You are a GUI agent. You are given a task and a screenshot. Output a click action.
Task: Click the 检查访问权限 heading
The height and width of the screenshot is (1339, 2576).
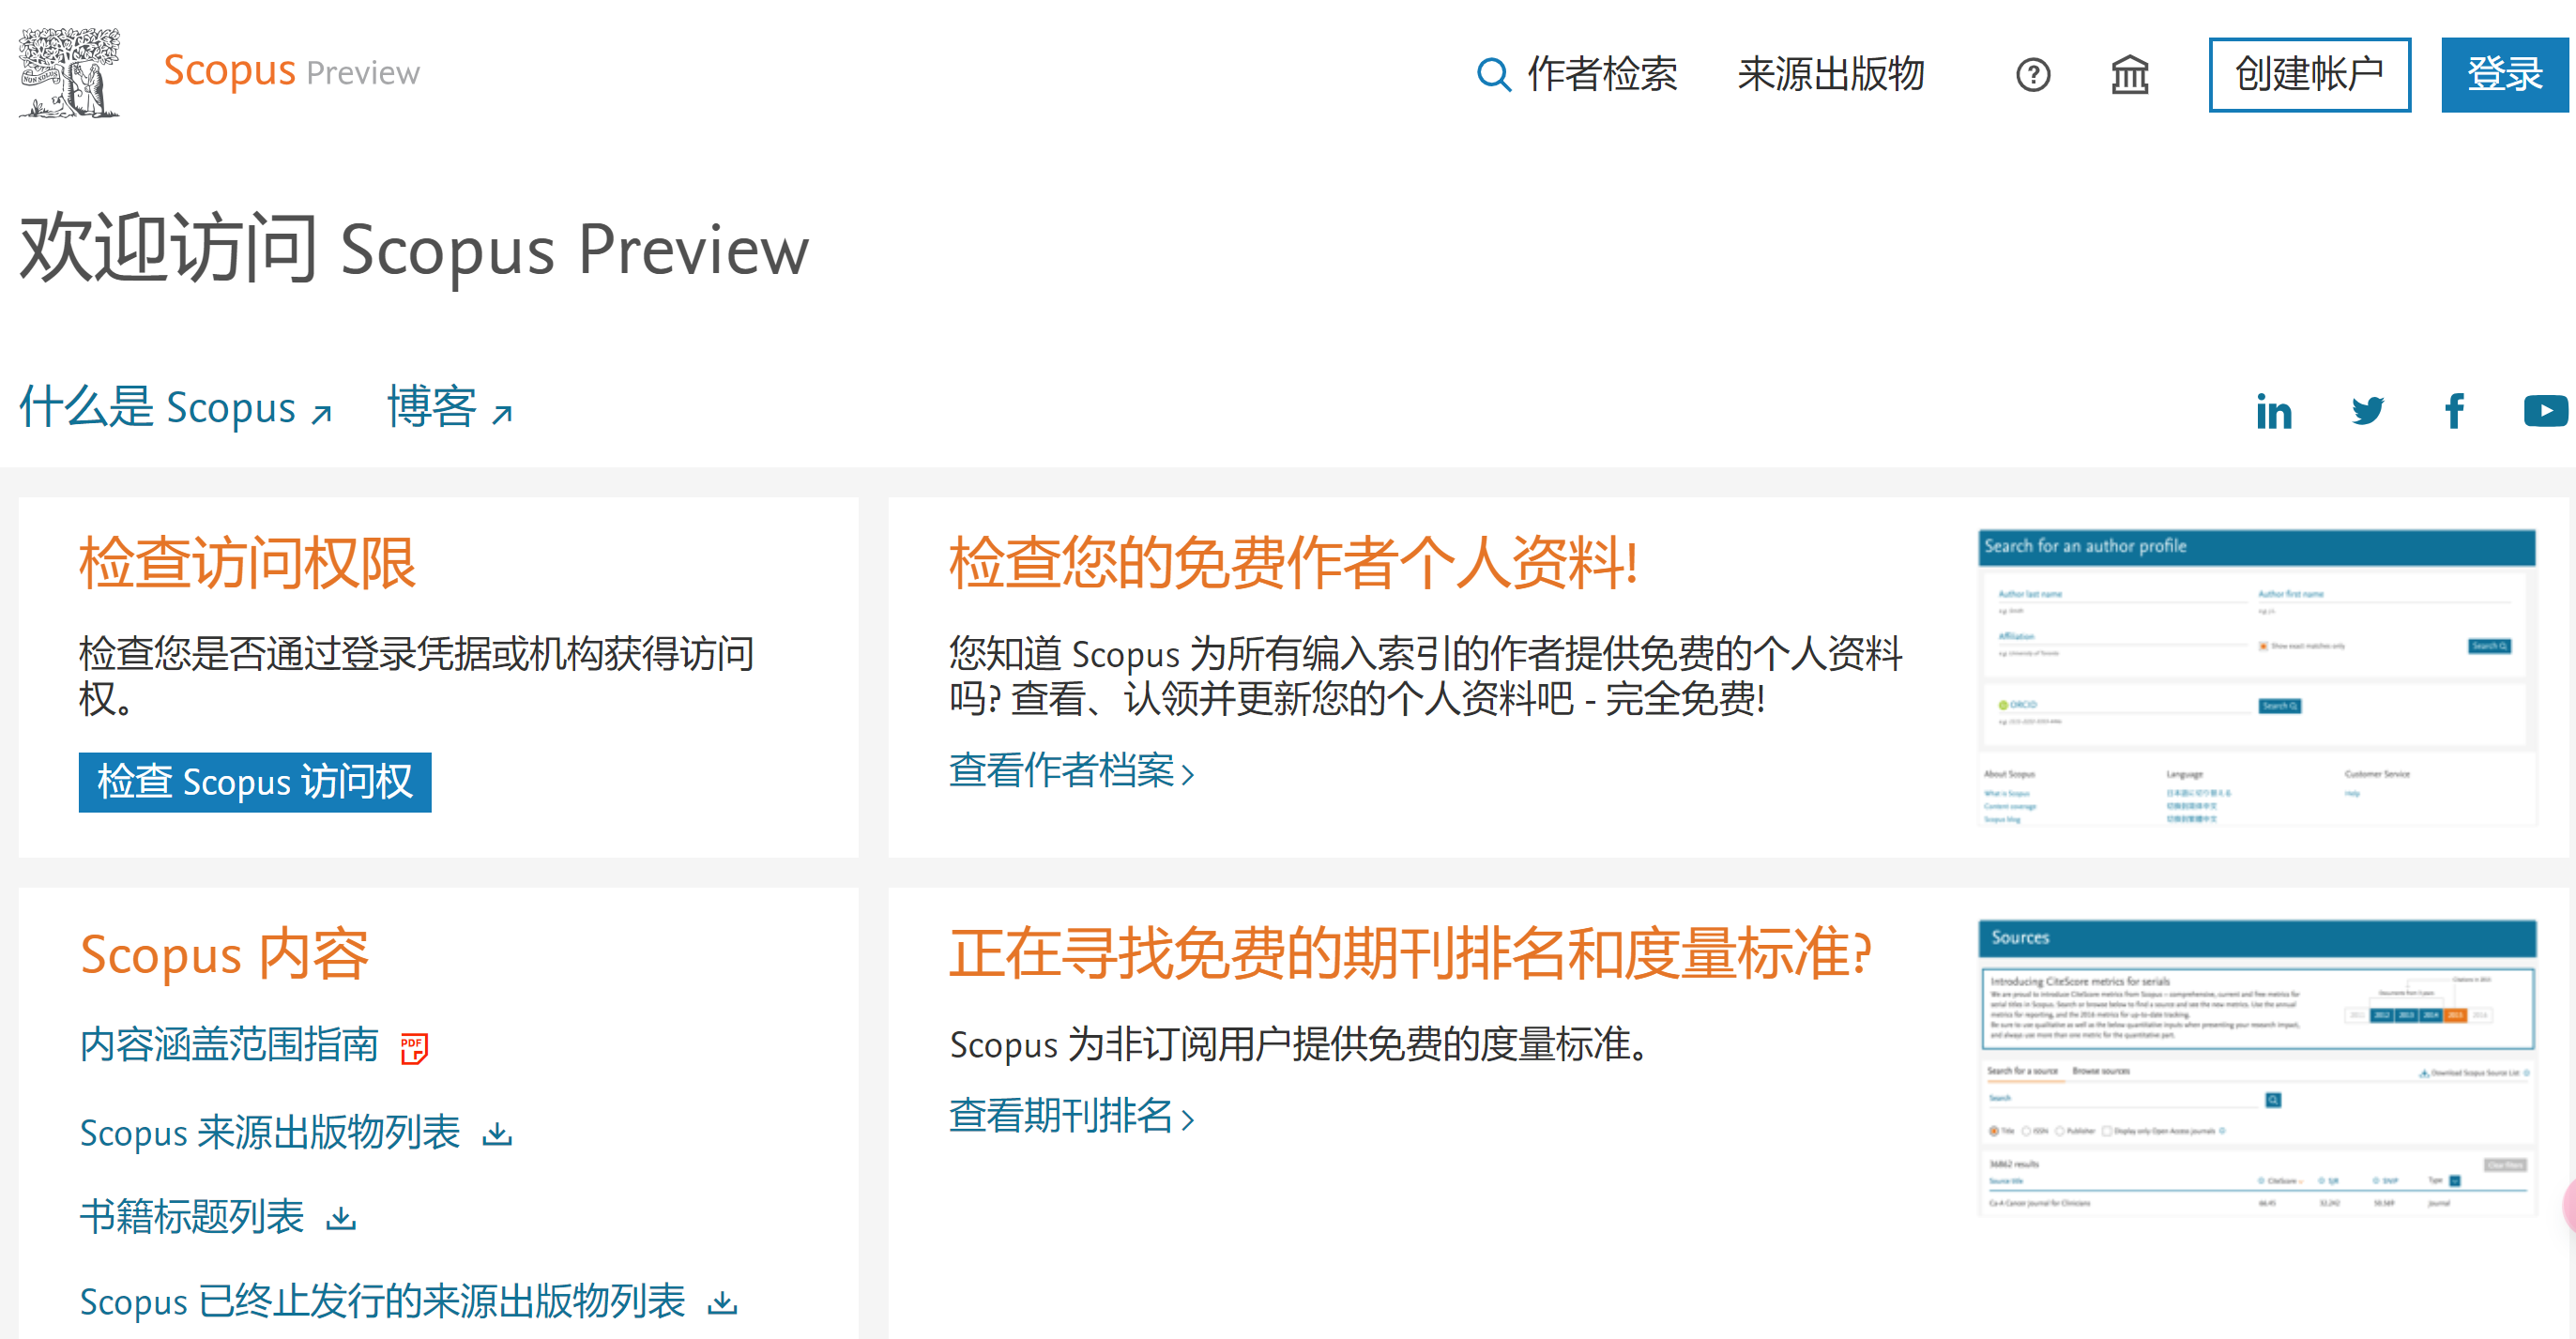pos(247,563)
